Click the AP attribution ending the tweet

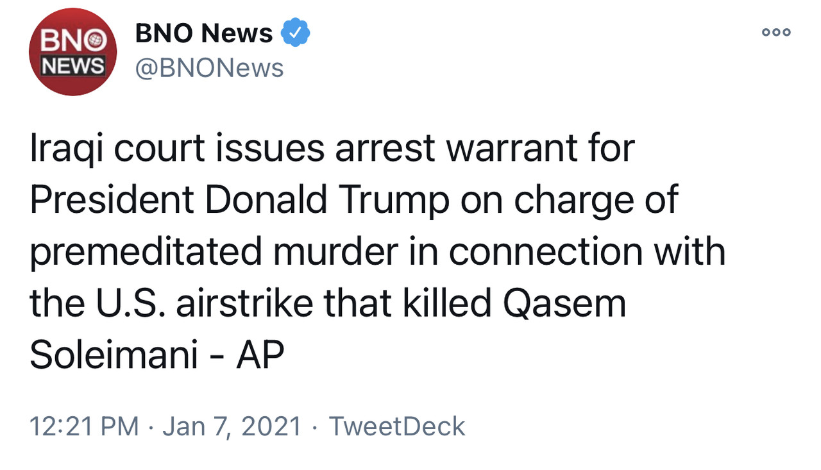(260, 356)
